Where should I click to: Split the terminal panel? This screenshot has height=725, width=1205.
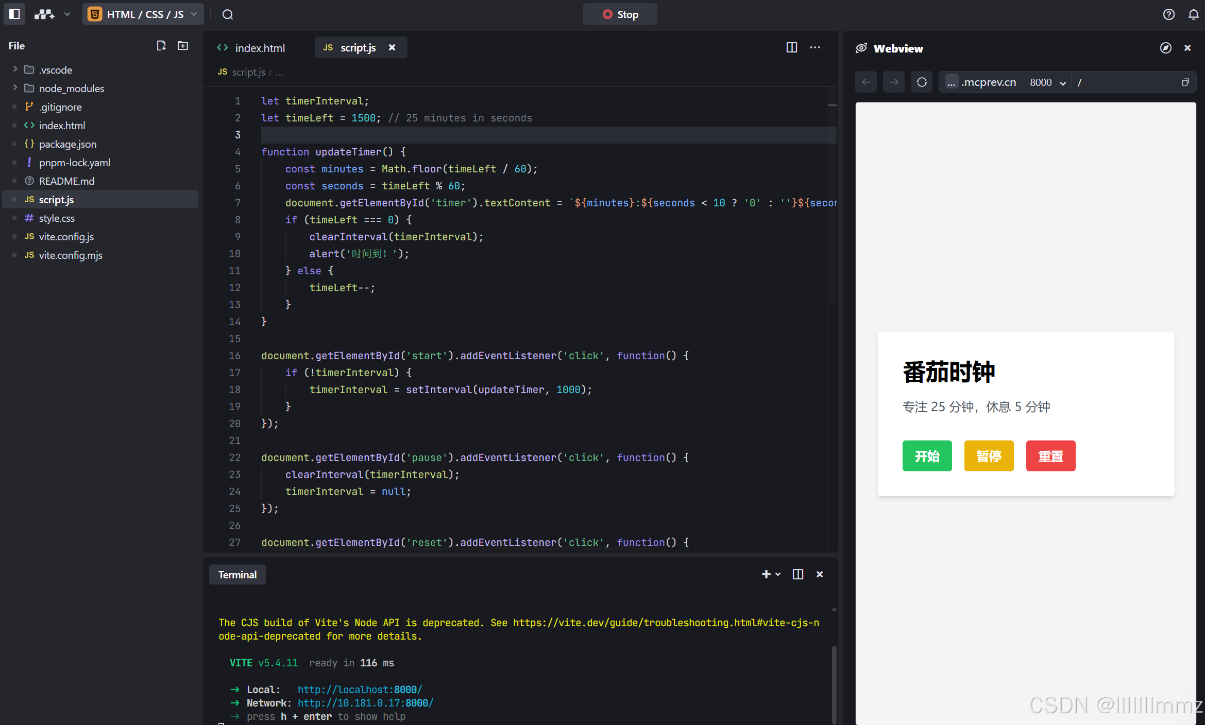(798, 574)
